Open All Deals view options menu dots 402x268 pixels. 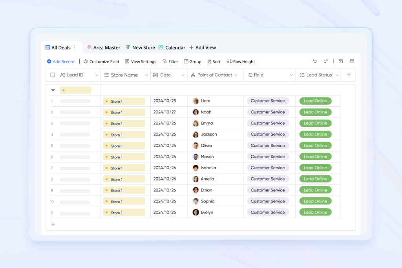tap(74, 47)
